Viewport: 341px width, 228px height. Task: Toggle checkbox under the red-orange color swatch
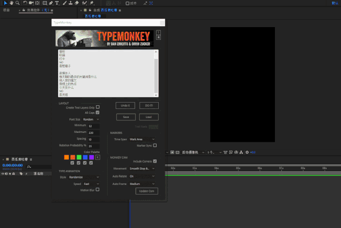click(72, 163)
